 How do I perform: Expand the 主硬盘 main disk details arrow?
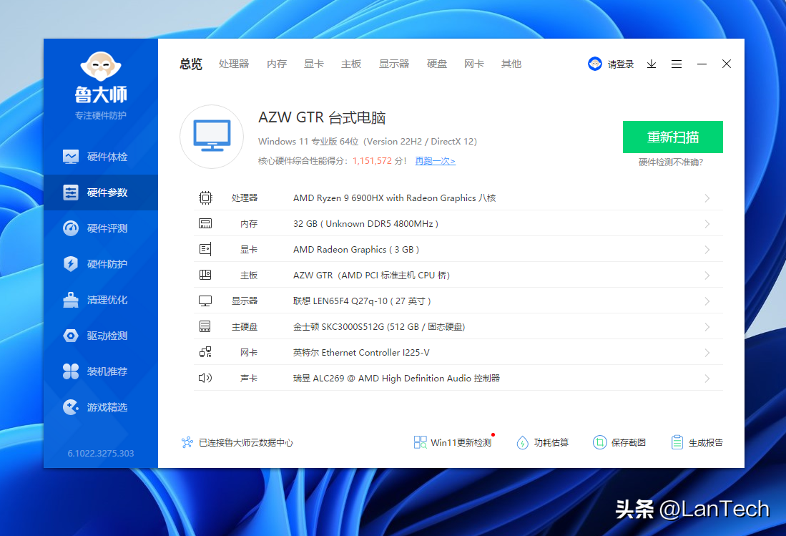click(707, 327)
